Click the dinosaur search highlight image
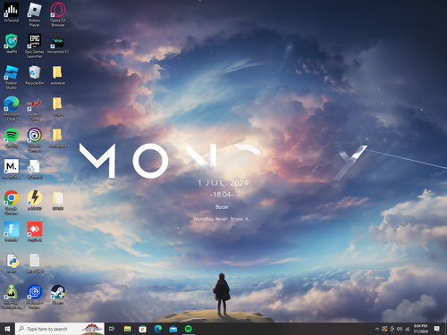The height and width of the screenshot is (335, 447). pos(92,329)
